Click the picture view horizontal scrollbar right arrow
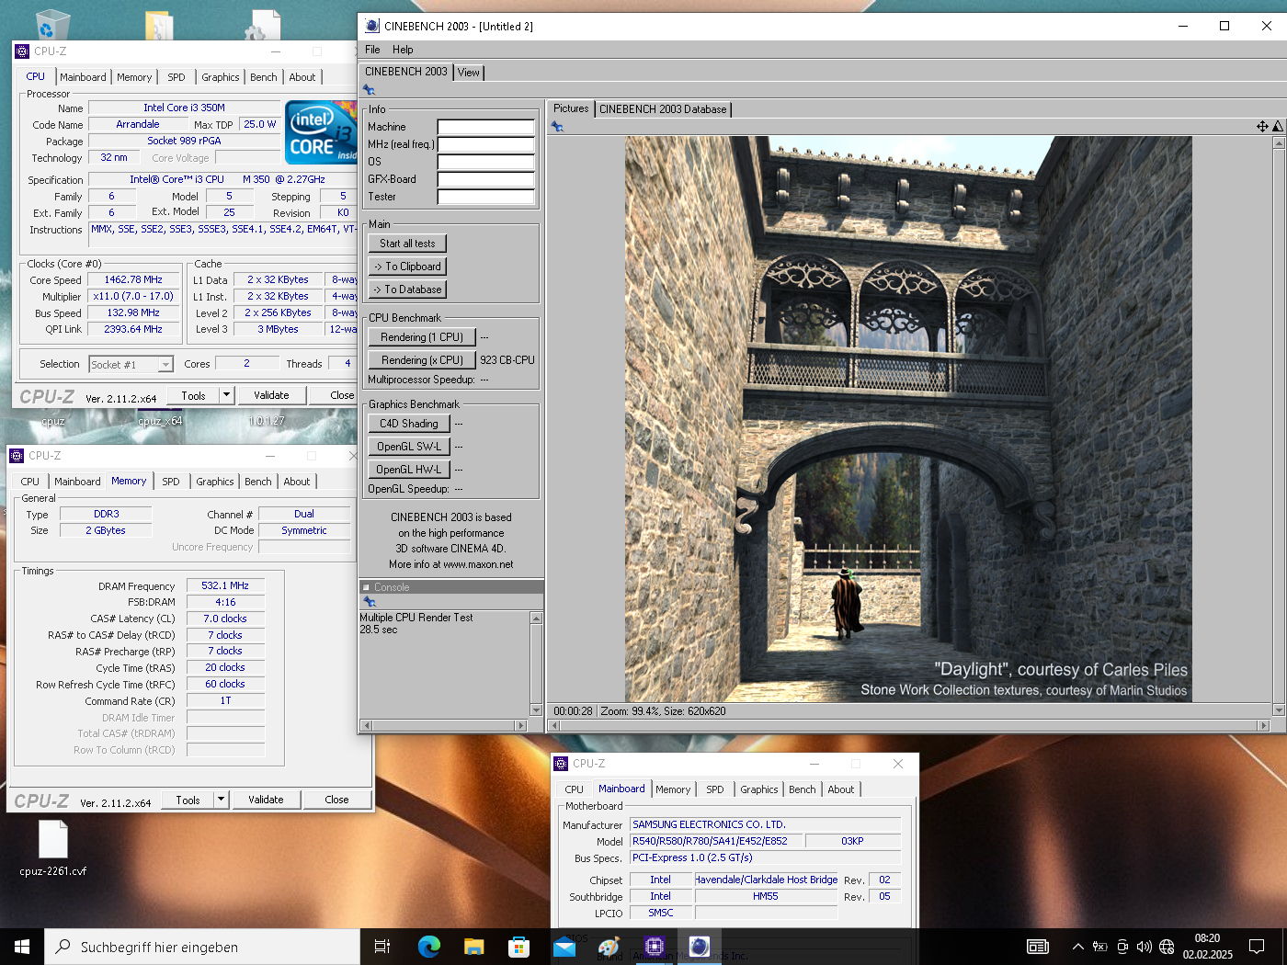The height and width of the screenshot is (965, 1287). 1264,725
